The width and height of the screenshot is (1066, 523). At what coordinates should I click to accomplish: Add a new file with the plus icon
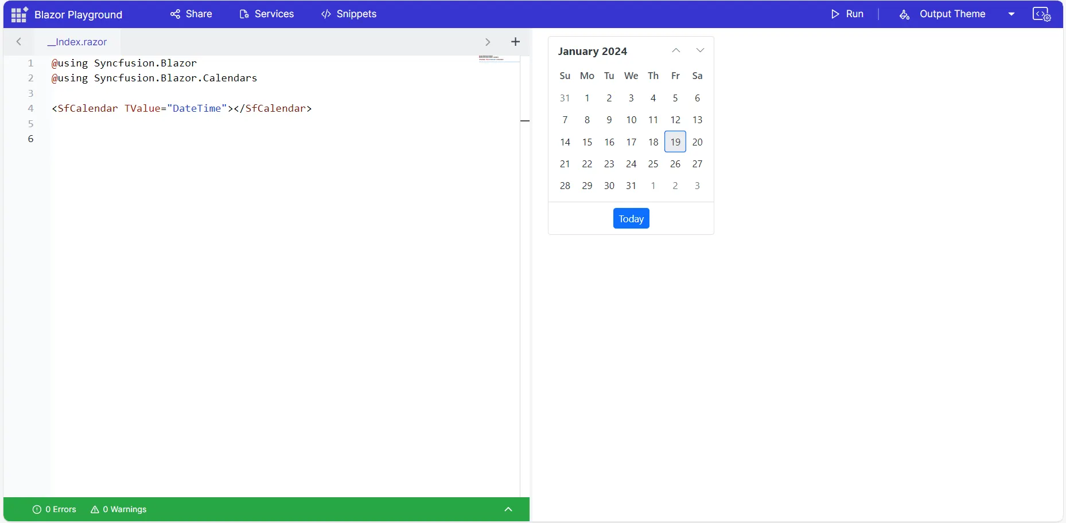point(515,41)
